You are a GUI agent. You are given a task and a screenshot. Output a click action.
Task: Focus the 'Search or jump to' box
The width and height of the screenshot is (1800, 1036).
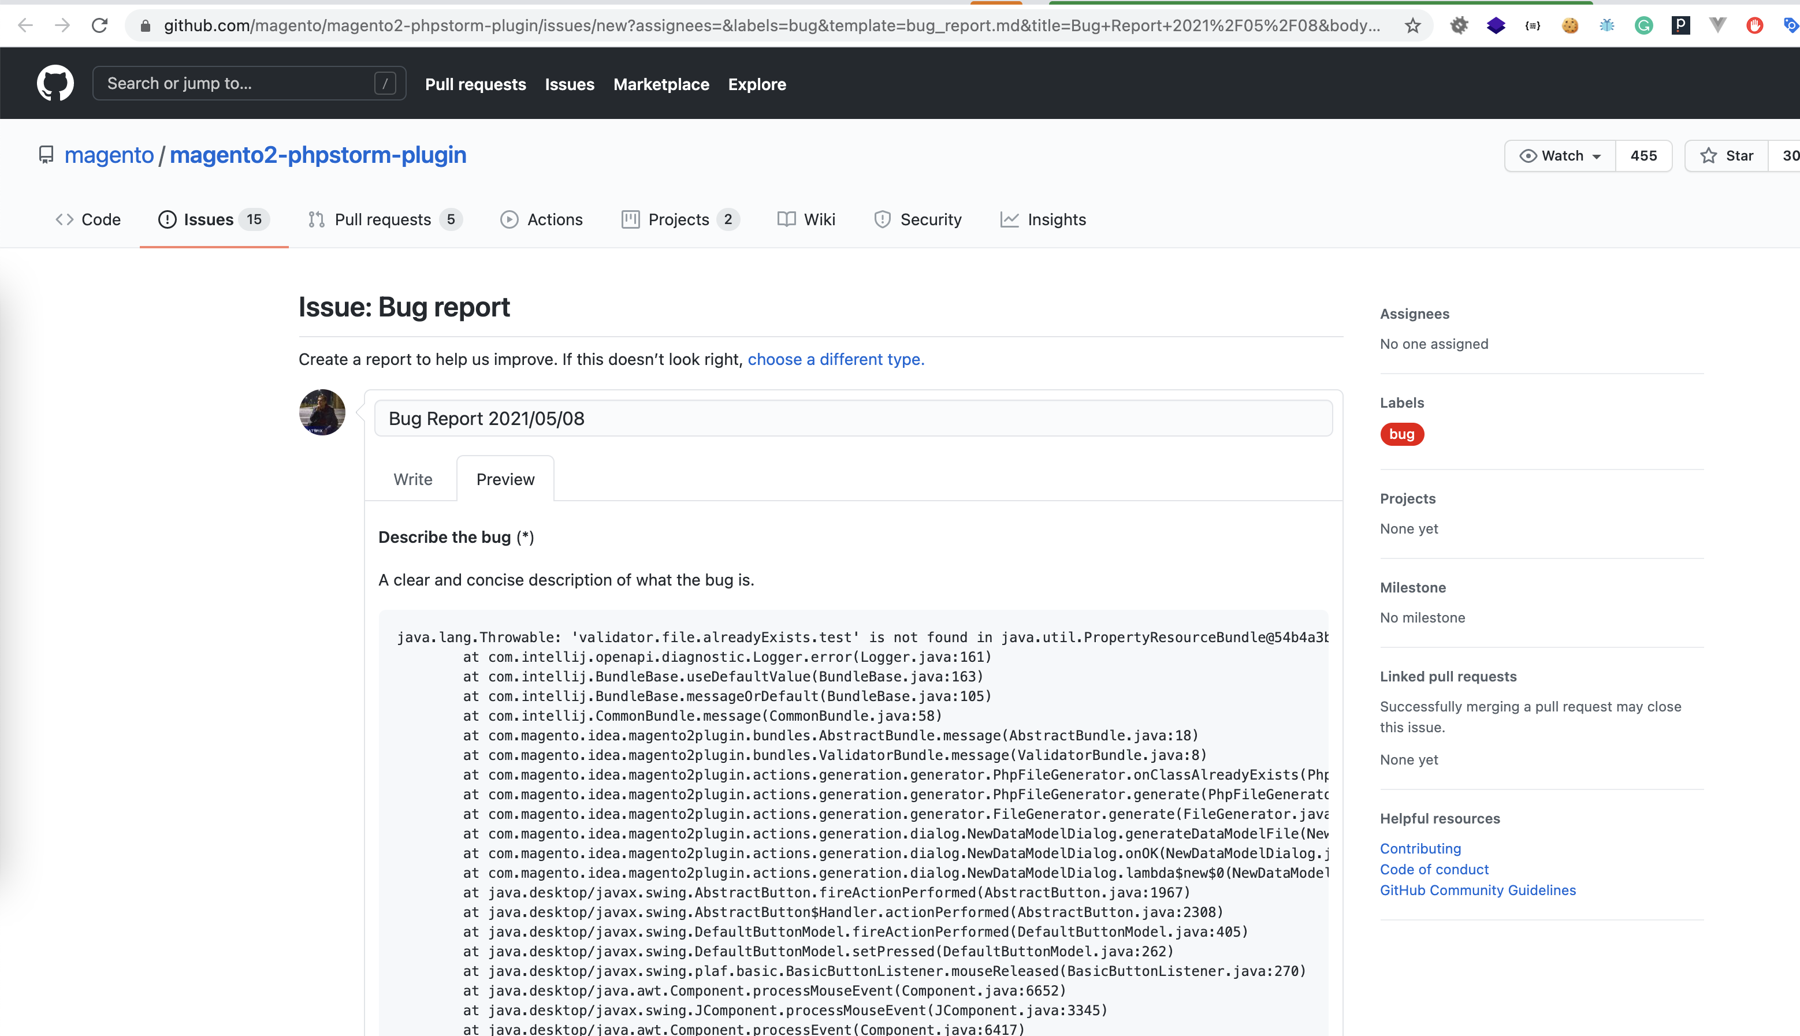[x=249, y=83]
